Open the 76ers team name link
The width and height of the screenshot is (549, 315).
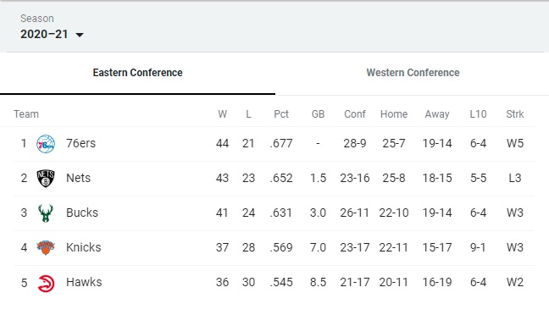point(80,143)
